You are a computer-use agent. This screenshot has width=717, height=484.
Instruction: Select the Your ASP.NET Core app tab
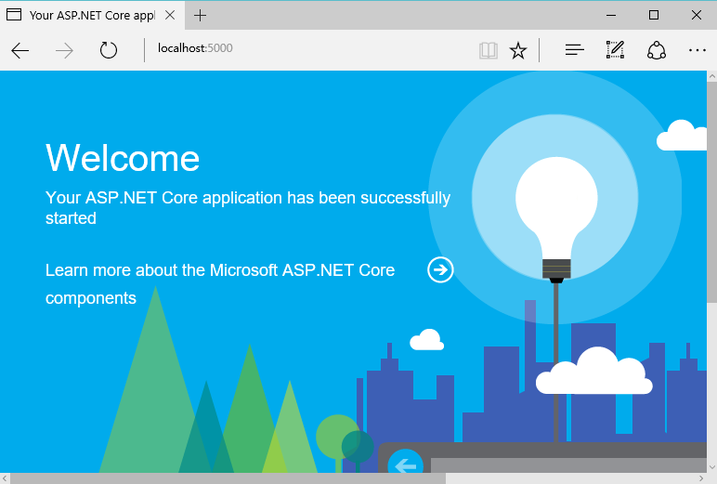click(x=92, y=16)
